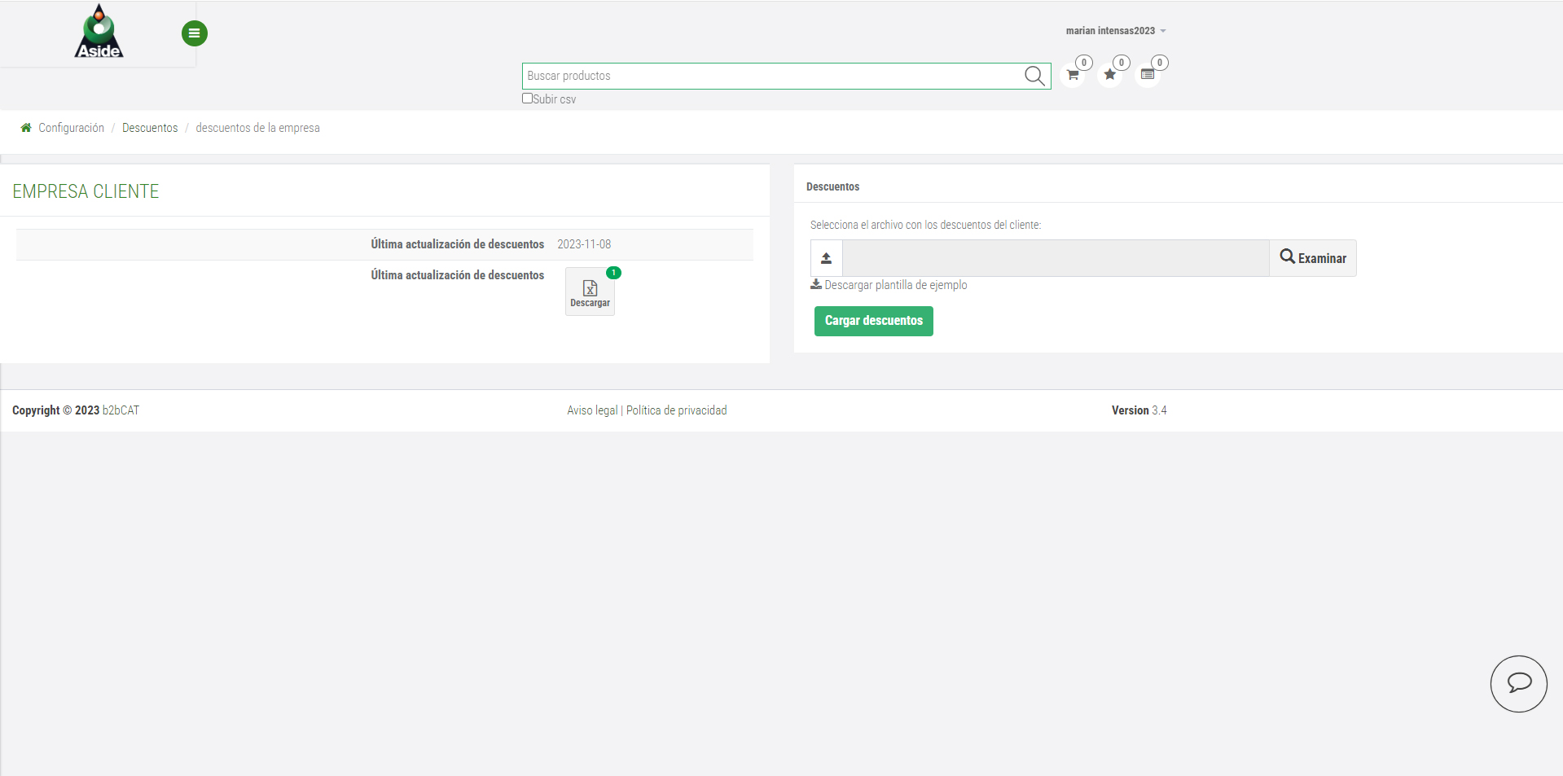Open the chat bubble widget
Screen dimensions: 1563x776
(x=1518, y=683)
